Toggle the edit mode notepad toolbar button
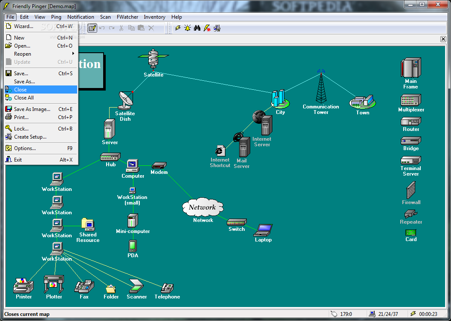Image resolution: width=451 pixels, height=321 pixels. [92, 28]
